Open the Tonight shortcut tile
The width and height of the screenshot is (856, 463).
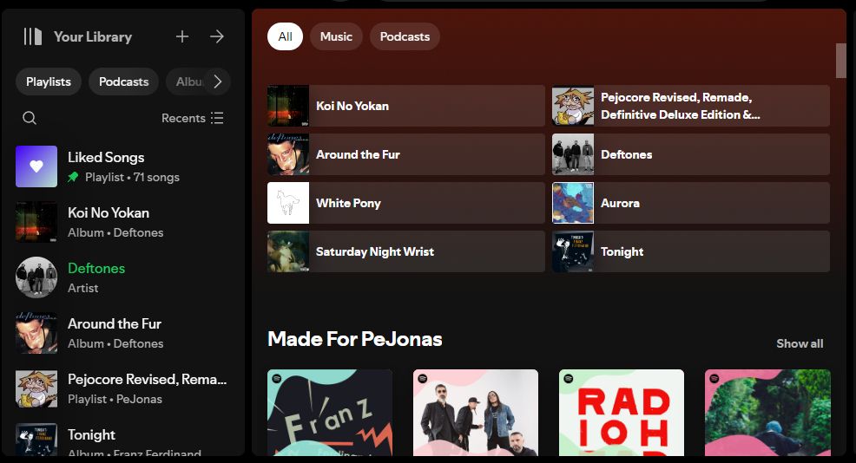[x=691, y=251]
